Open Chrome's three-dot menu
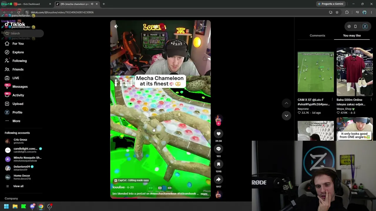This screenshot has height=211, width=376. 372,12
